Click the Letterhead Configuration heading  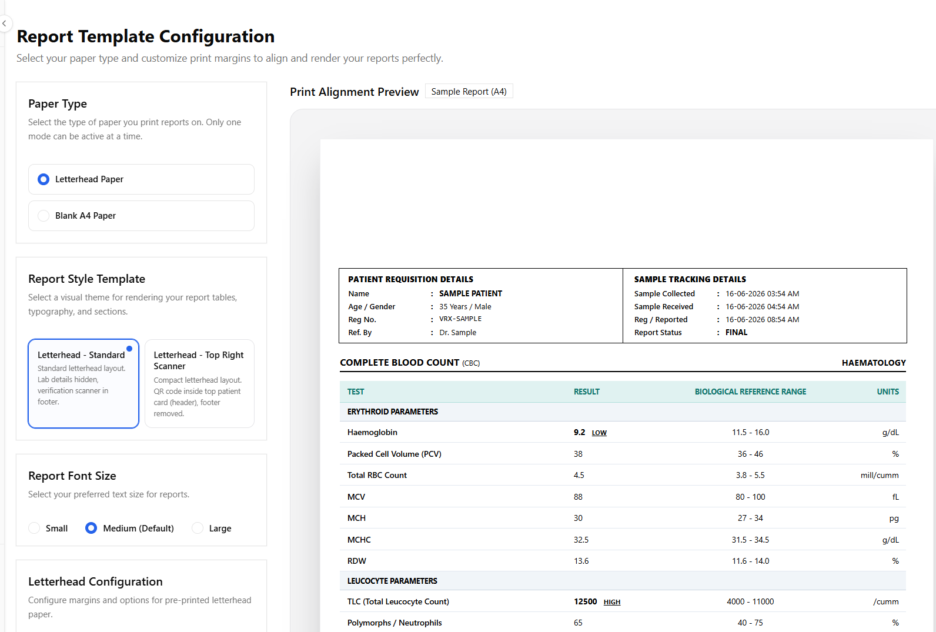point(96,581)
